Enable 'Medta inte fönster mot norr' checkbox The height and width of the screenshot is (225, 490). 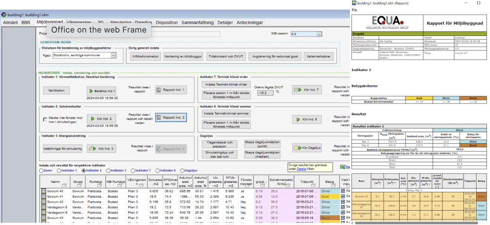tap(45, 119)
